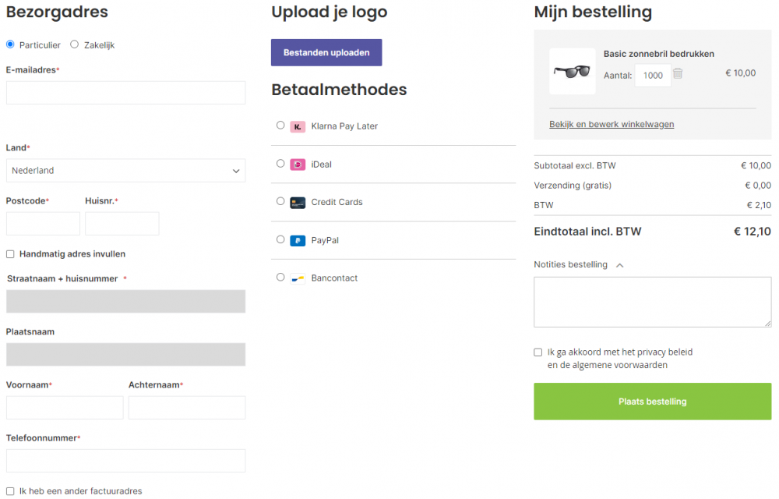
Task: Select the Zakelijk radio option
Action: coord(75,44)
